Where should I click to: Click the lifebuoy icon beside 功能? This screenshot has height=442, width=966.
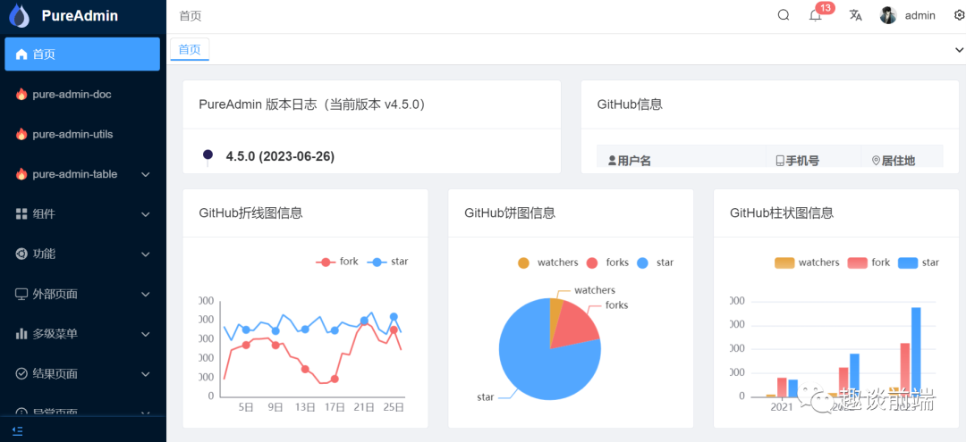(x=21, y=254)
